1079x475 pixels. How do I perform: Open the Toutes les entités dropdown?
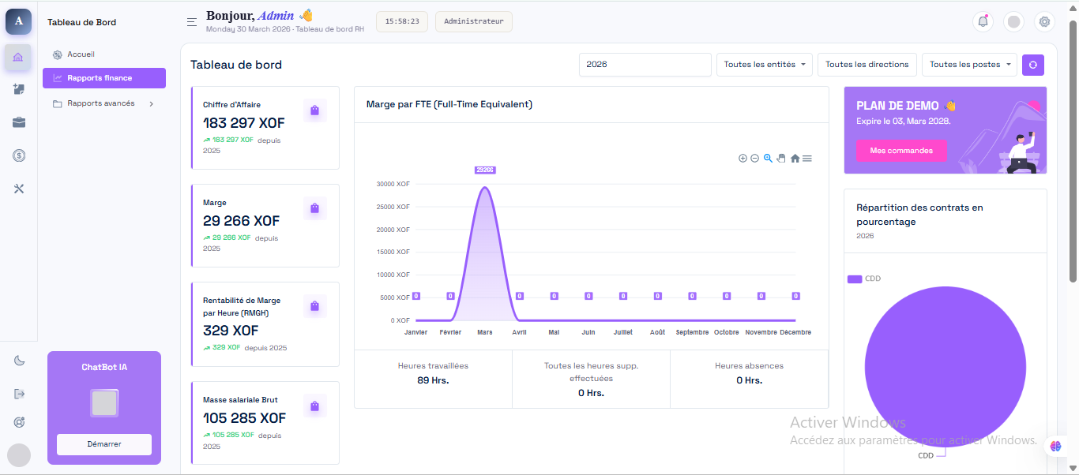[x=765, y=65]
